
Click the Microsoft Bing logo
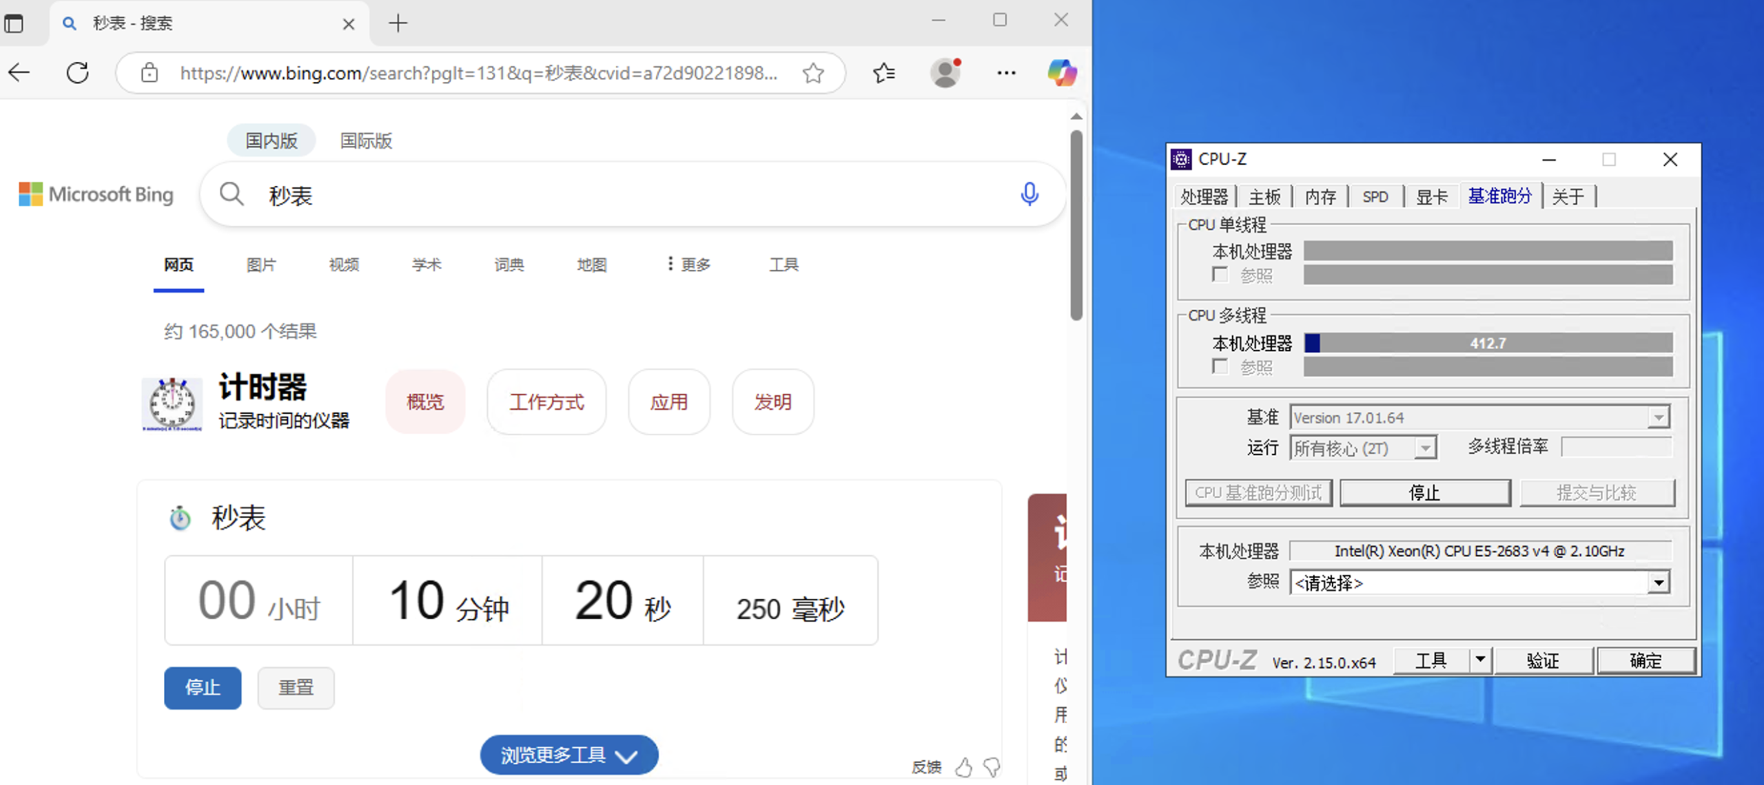(x=96, y=194)
